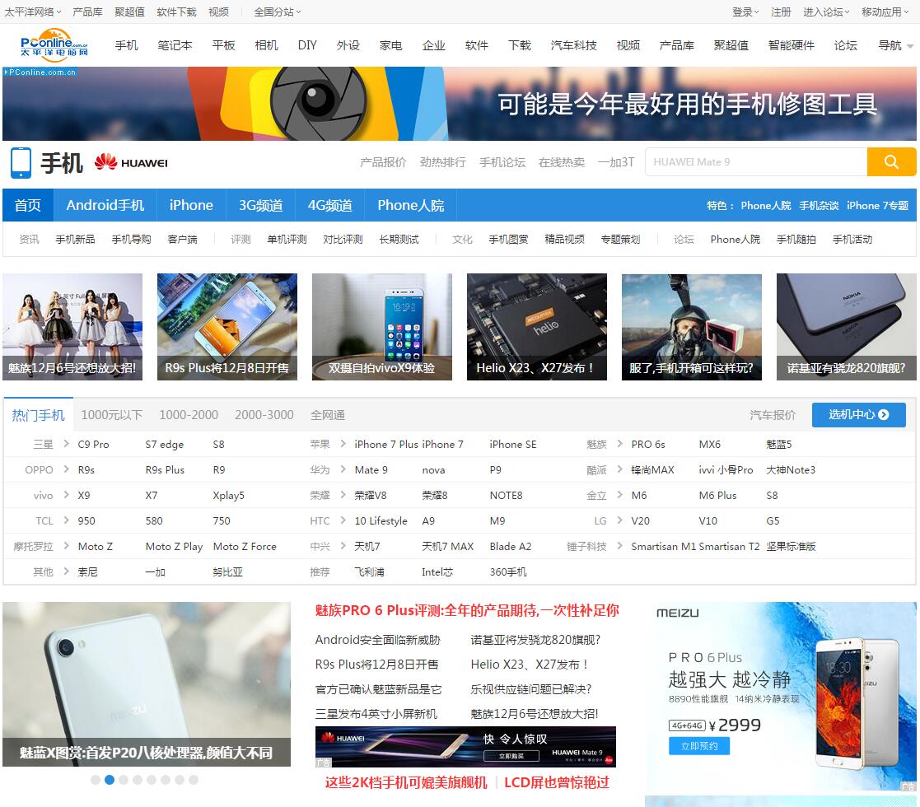920x807 pixels.
Task: Open the 首页 tab in blue bar
Action: pos(27,205)
